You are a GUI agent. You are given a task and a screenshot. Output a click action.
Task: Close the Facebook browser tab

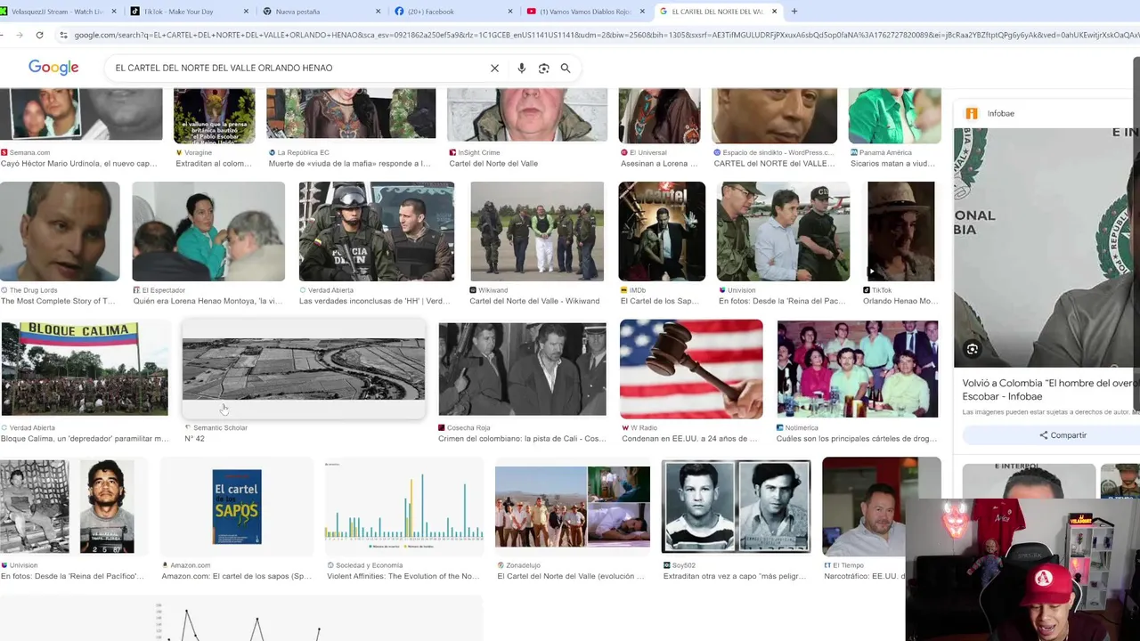pyautogui.click(x=510, y=12)
